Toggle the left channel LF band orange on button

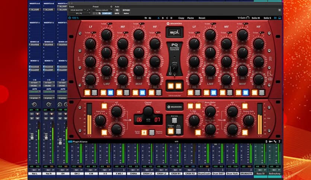click(x=87, y=92)
